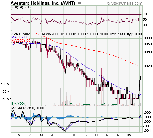Click the .0060 price axis label
Viewport: 153px width, 138px height.
(x=147, y=44)
